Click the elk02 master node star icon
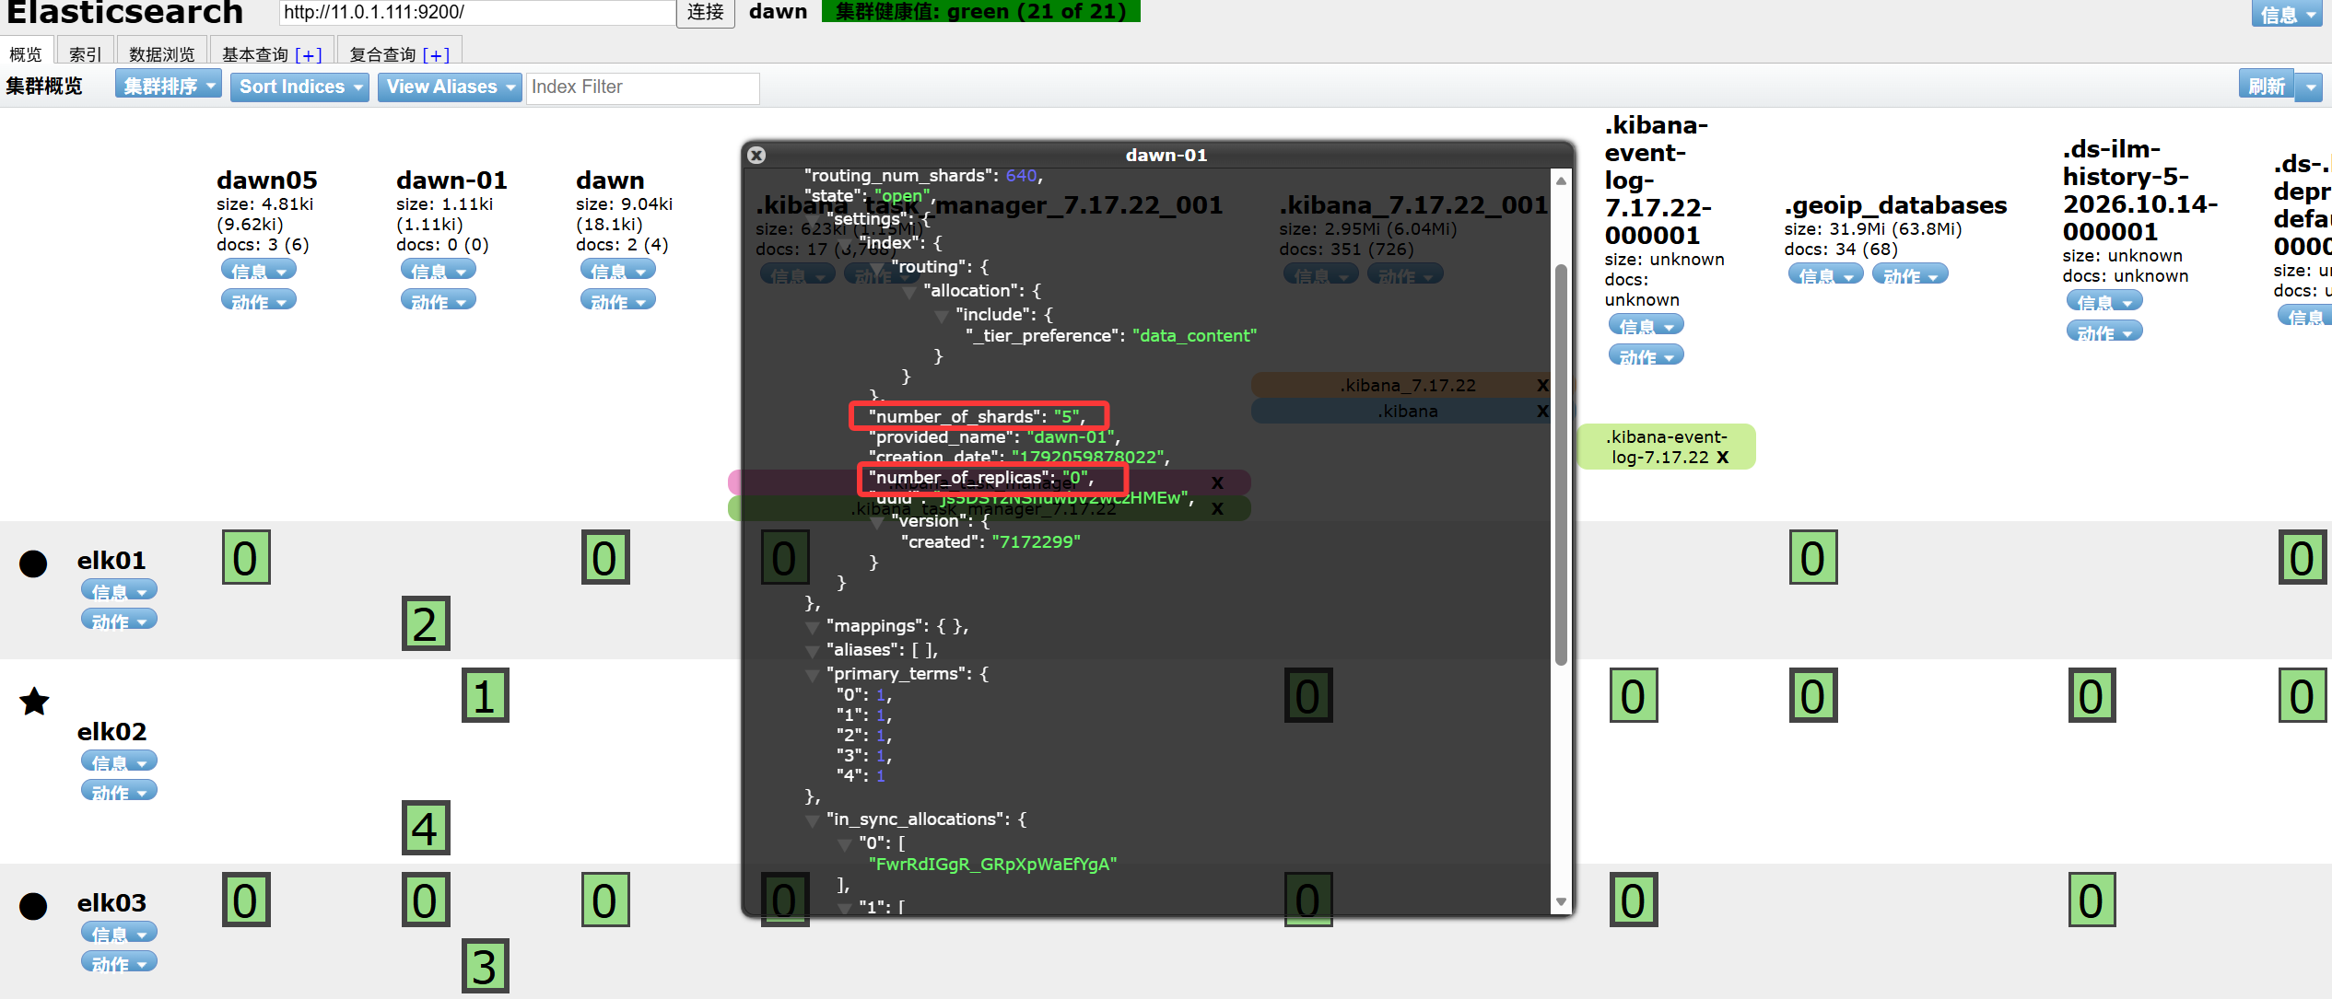The width and height of the screenshot is (2332, 999). click(x=34, y=702)
